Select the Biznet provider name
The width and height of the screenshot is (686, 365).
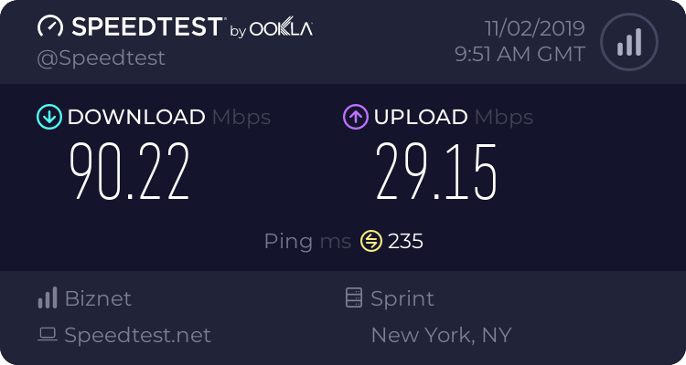tap(98, 298)
